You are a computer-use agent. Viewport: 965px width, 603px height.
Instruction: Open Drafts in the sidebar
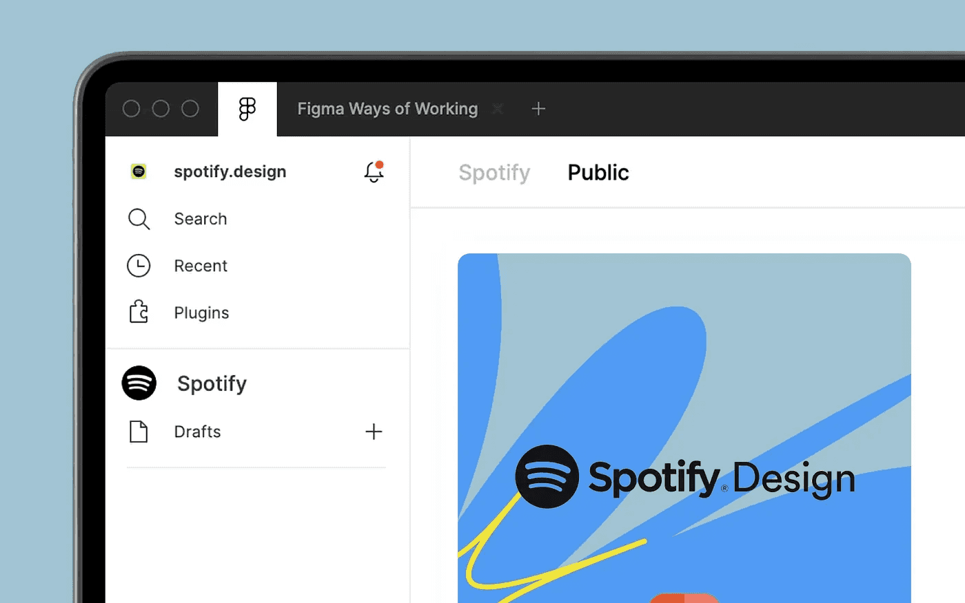coord(197,432)
